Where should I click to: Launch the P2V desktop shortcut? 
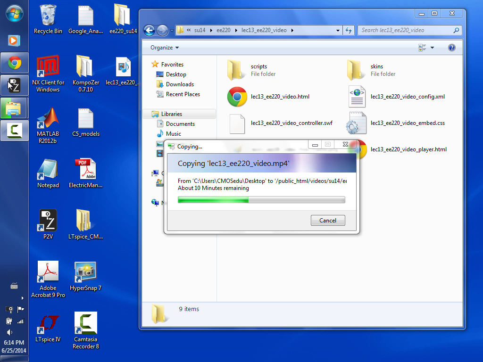(48, 225)
